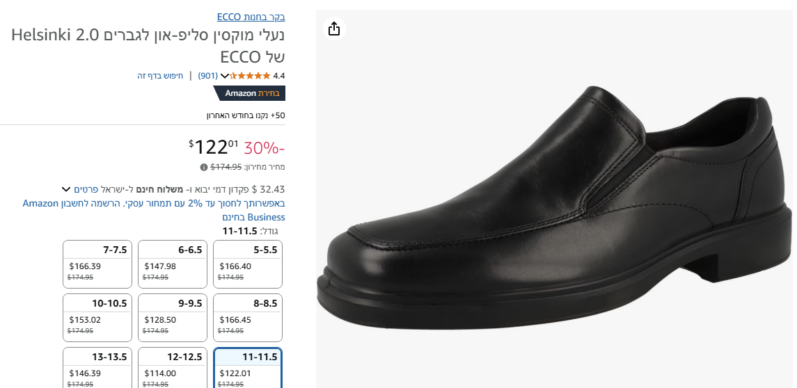Choose size 10-10.5 priced at $153.02
Viewport: 797px width, 388px height.
click(97, 318)
